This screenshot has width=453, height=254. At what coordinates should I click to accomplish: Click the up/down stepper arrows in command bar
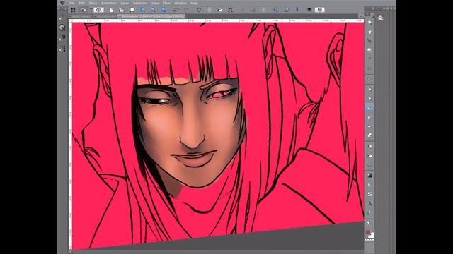coord(91,10)
